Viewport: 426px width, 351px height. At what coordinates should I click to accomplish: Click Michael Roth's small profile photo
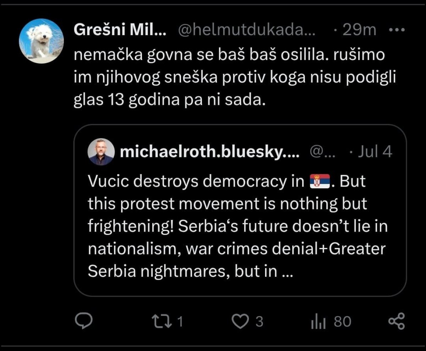click(101, 152)
